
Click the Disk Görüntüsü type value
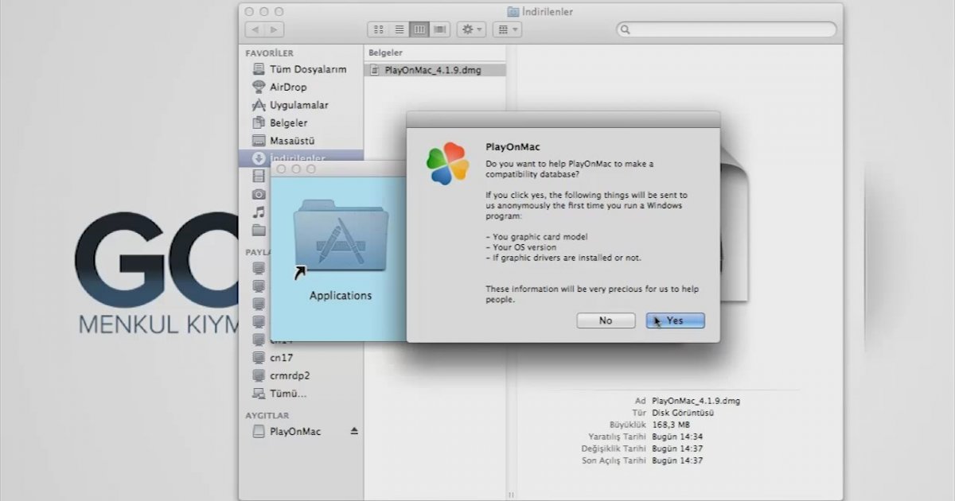(683, 413)
